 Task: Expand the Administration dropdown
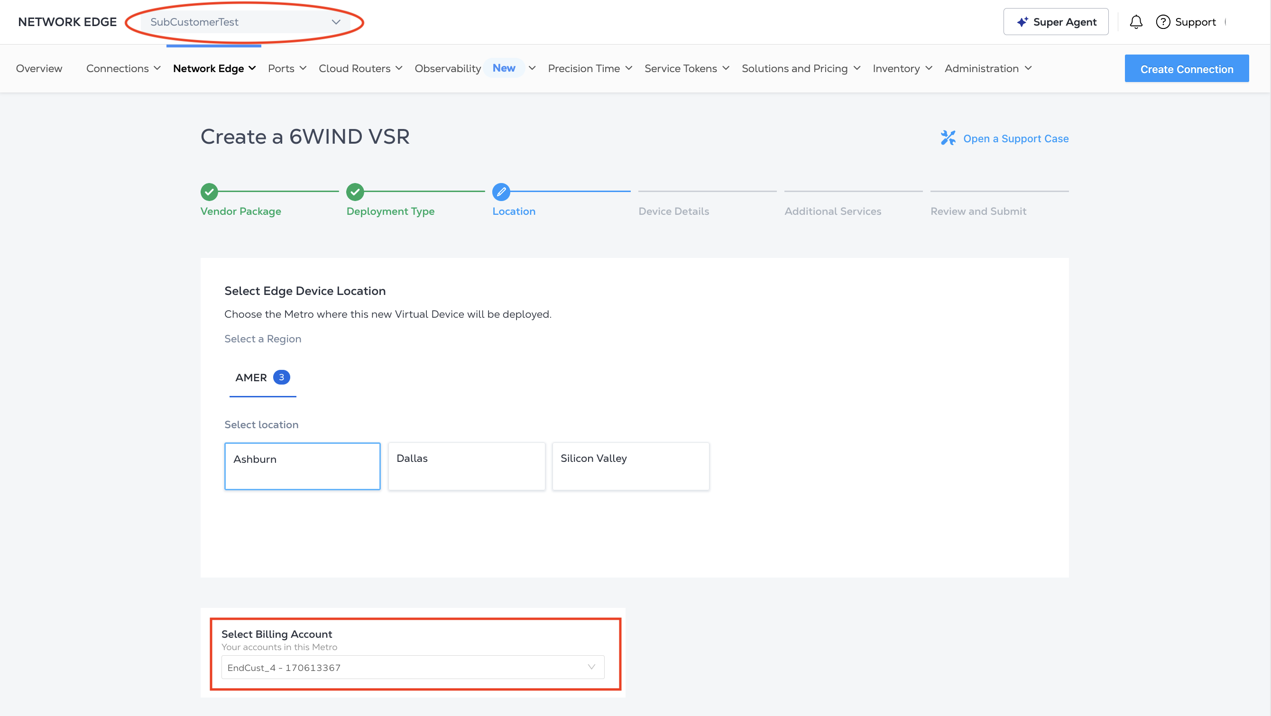(988, 69)
